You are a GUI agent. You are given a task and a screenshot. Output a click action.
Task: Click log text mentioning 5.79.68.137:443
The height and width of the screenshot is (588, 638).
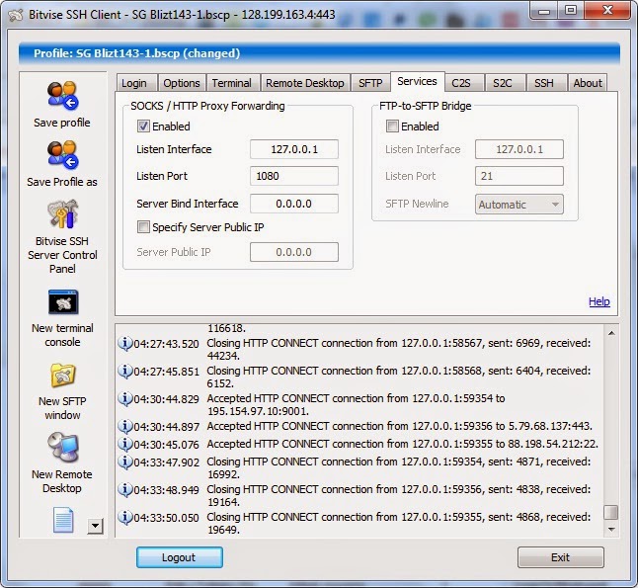[x=400, y=426]
